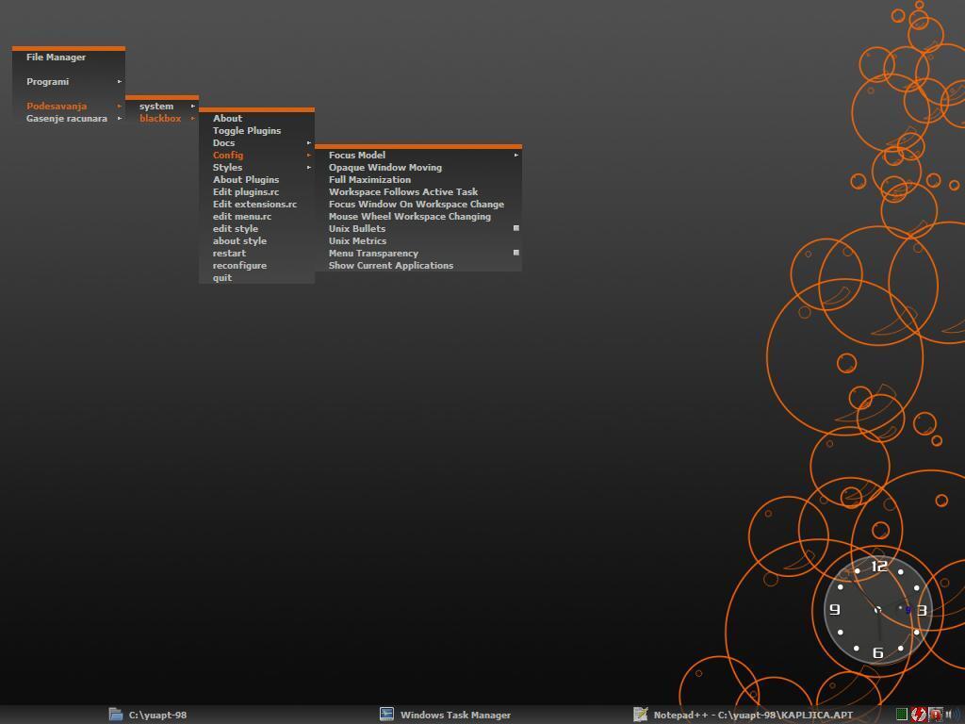Toggle Opaque Window Moving setting
The height and width of the screenshot is (724, 965).
(x=384, y=168)
